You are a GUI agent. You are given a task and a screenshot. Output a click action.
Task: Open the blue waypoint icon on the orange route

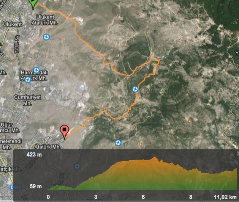click(135, 89)
